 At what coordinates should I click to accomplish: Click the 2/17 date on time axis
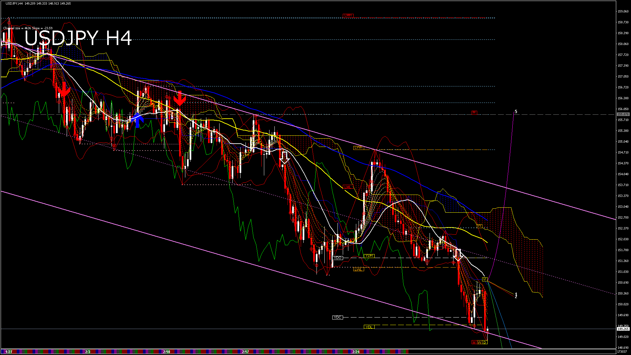pyautogui.click(x=245, y=352)
